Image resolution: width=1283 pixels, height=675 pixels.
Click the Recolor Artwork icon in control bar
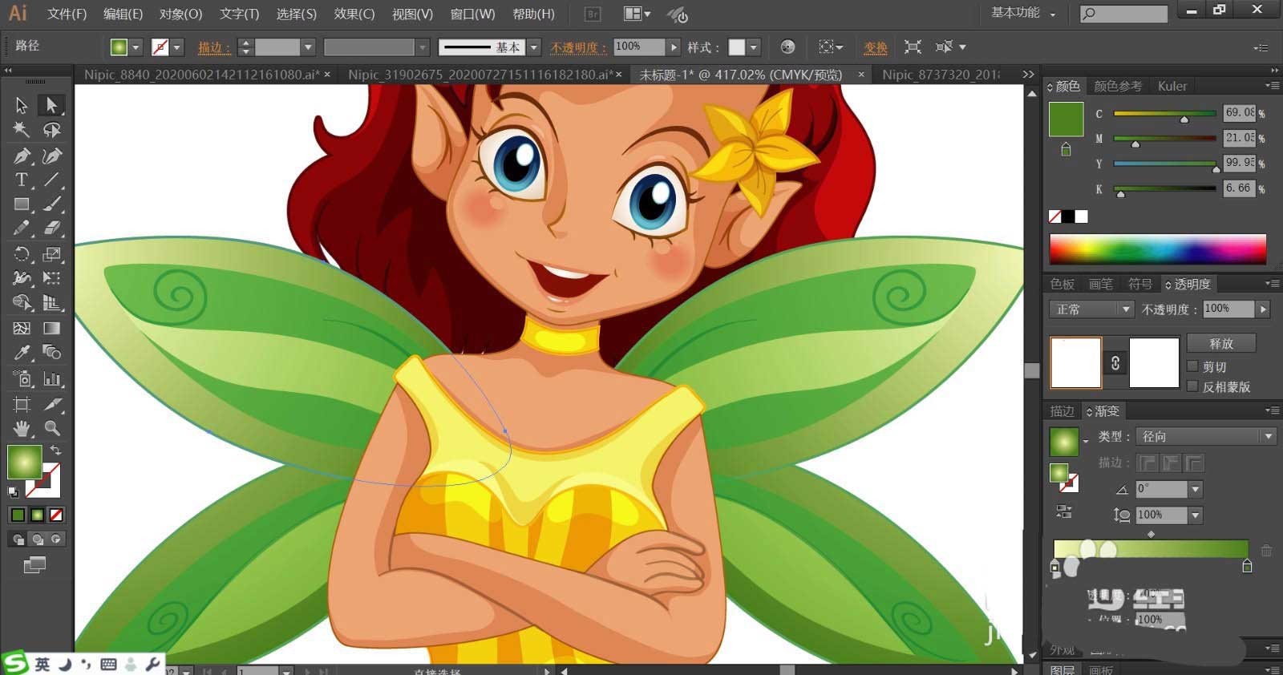(x=787, y=47)
